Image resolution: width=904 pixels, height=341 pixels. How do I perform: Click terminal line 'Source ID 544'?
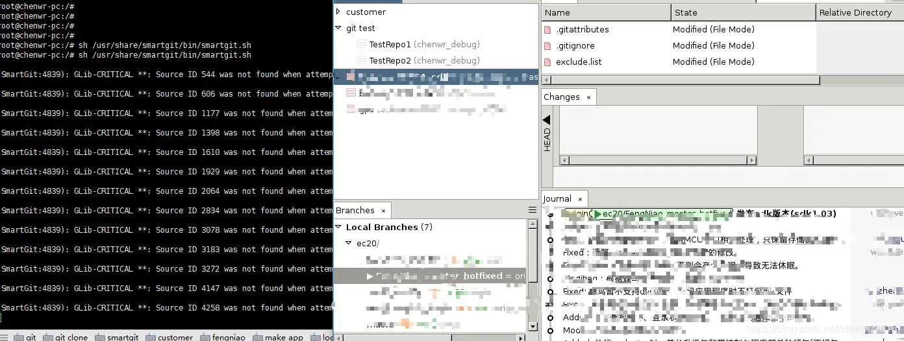point(167,75)
